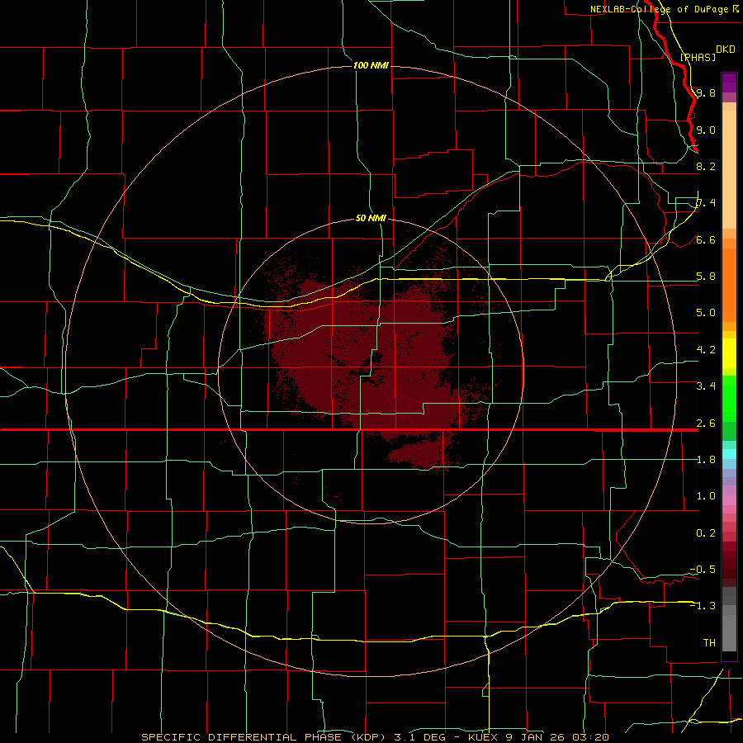Image resolution: width=743 pixels, height=743 pixels.
Task: Click the "50 NMI" range ring label
Action: tap(371, 218)
